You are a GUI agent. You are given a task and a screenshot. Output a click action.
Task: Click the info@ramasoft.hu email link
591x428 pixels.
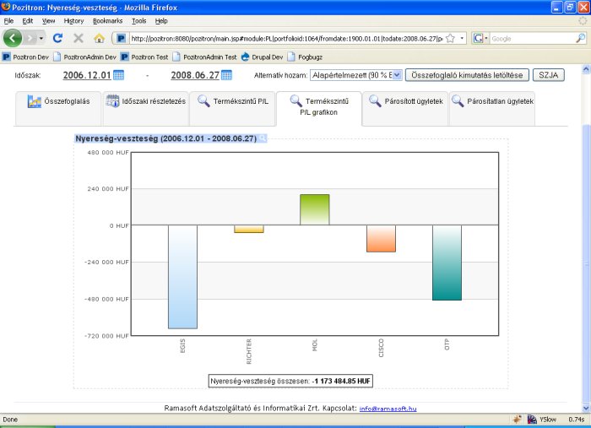(x=388, y=409)
